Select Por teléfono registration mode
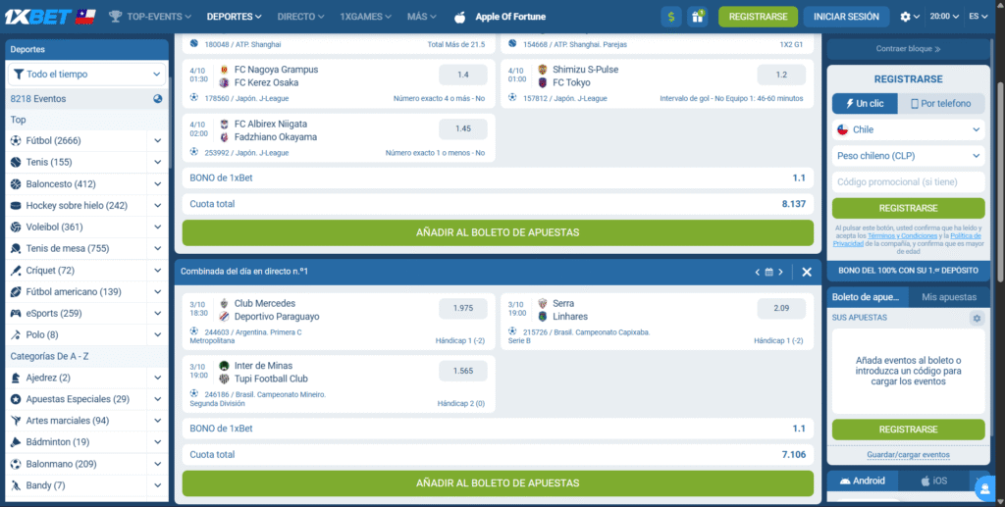 pos(941,103)
